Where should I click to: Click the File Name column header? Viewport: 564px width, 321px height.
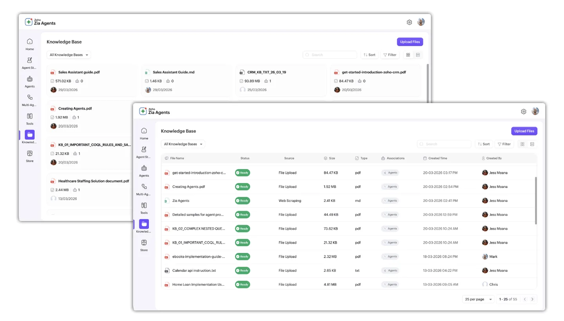point(175,158)
